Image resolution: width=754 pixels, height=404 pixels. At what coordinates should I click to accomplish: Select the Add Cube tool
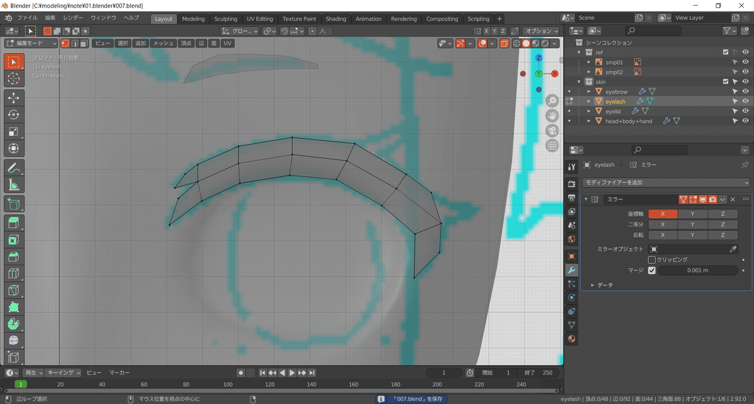coord(14,204)
